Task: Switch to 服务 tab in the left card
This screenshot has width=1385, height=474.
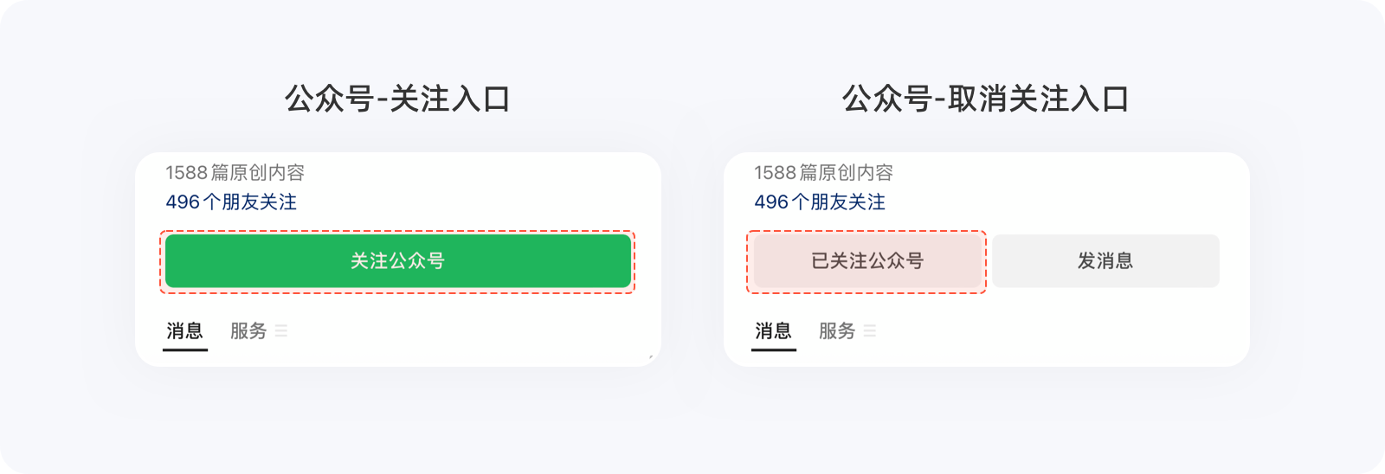Action: [248, 330]
